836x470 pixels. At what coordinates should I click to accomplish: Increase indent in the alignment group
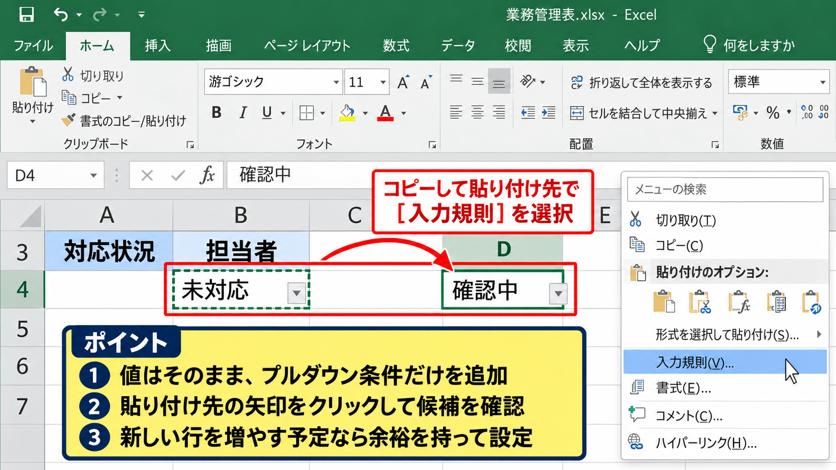[x=548, y=112]
